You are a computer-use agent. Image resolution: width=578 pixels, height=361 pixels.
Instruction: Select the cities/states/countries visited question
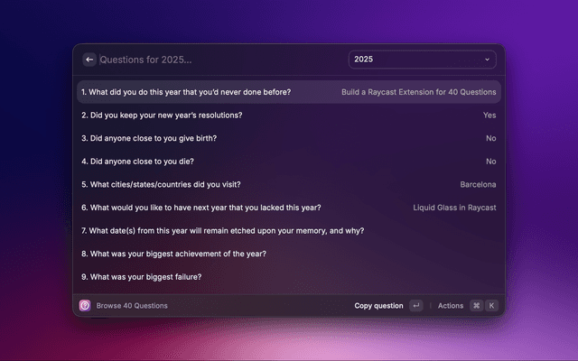click(x=161, y=184)
